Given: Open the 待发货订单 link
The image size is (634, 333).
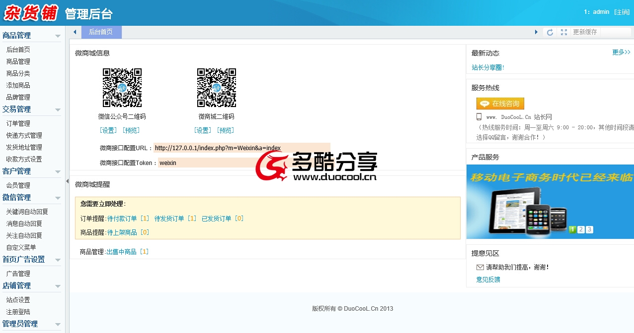Looking at the screenshot, I should pos(169,219).
